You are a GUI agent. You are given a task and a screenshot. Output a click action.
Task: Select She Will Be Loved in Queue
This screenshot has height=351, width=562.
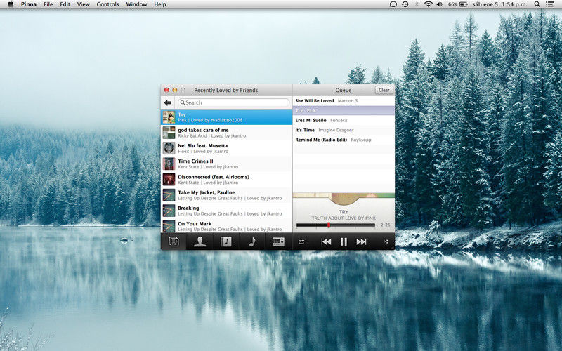point(344,101)
